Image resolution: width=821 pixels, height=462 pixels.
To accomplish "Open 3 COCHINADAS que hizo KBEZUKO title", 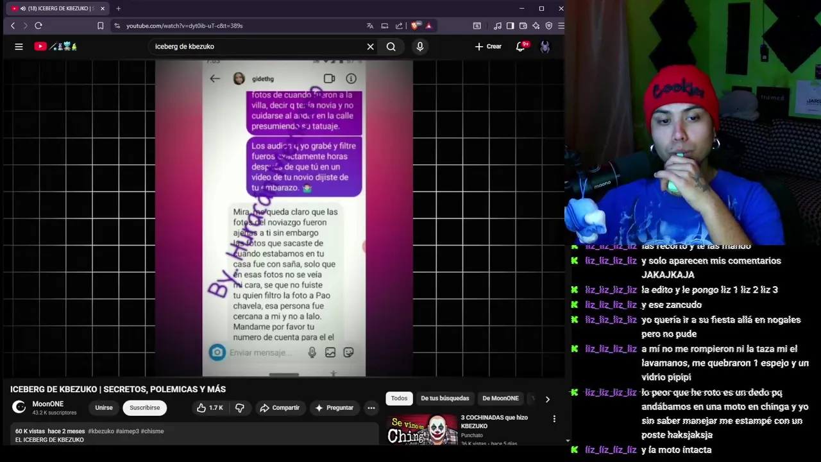I will click(x=494, y=422).
